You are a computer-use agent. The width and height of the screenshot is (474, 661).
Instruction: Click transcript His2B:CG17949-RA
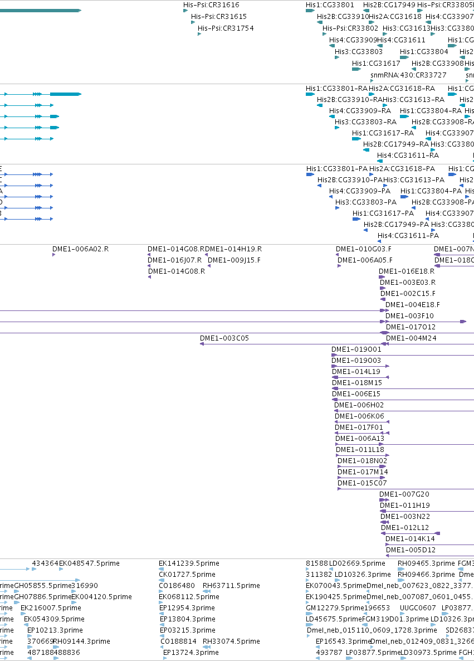pyautogui.click(x=395, y=144)
